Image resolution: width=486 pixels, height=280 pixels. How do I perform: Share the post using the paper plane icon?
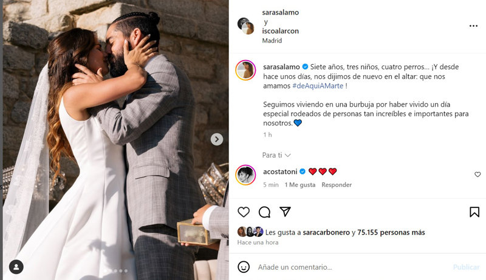(285, 212)
